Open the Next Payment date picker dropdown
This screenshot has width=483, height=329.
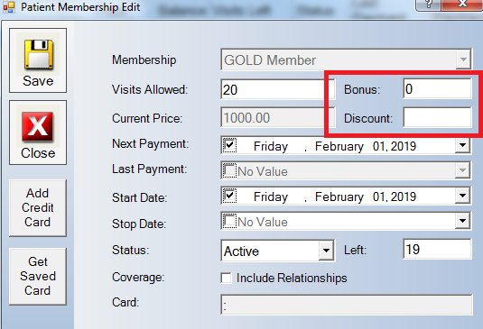tap(462, 145)
